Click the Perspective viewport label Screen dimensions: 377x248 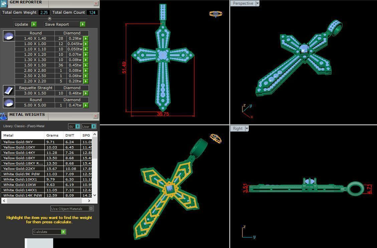tap(243, 3)
